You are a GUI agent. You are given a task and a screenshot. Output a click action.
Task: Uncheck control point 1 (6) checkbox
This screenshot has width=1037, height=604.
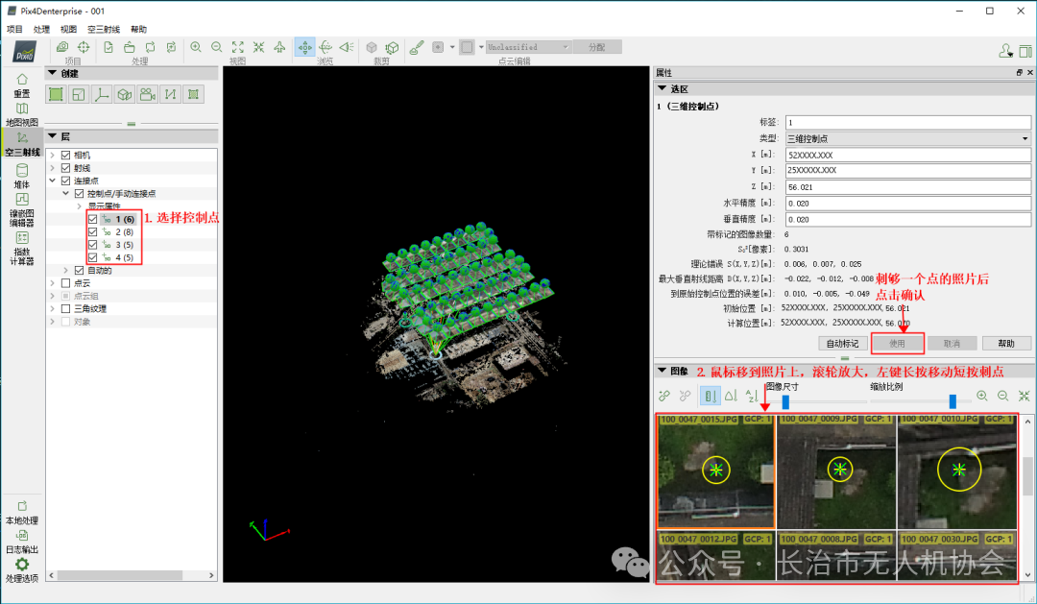(92, 219)
